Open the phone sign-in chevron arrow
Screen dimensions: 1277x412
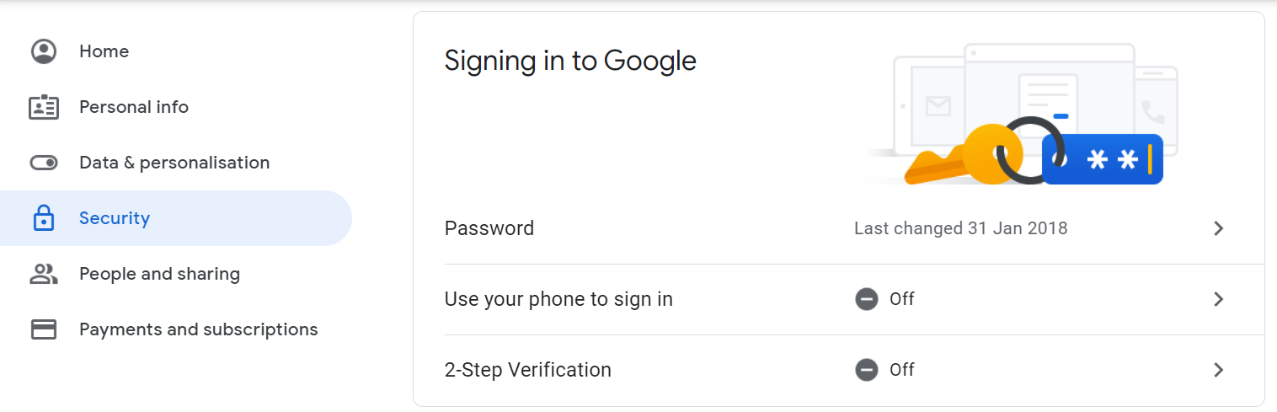pos(1218,299)
